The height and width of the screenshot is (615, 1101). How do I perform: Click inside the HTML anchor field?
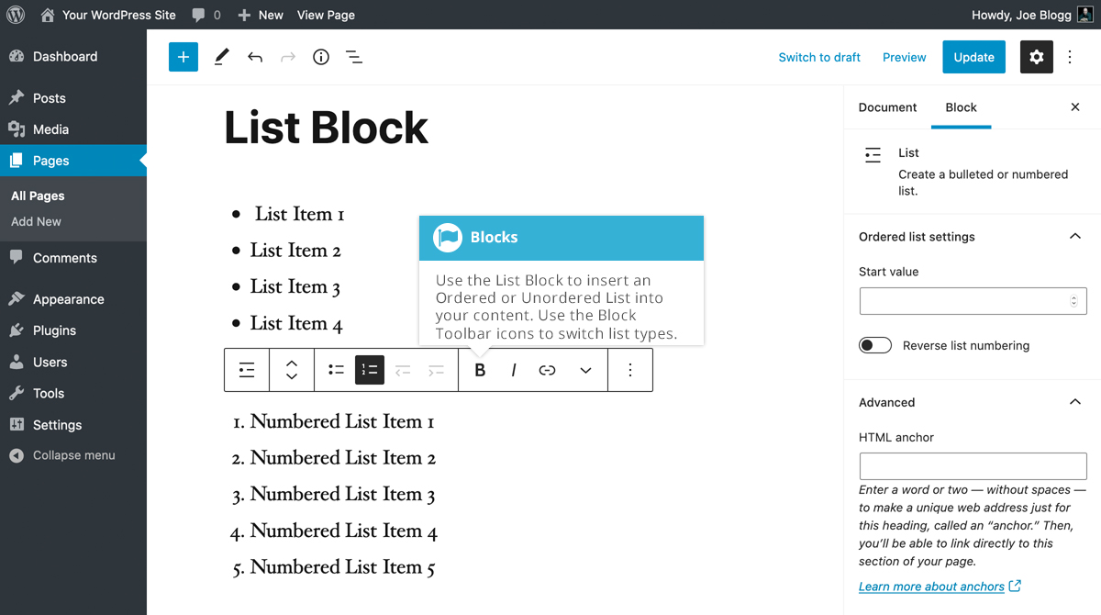tap(972, 465)
